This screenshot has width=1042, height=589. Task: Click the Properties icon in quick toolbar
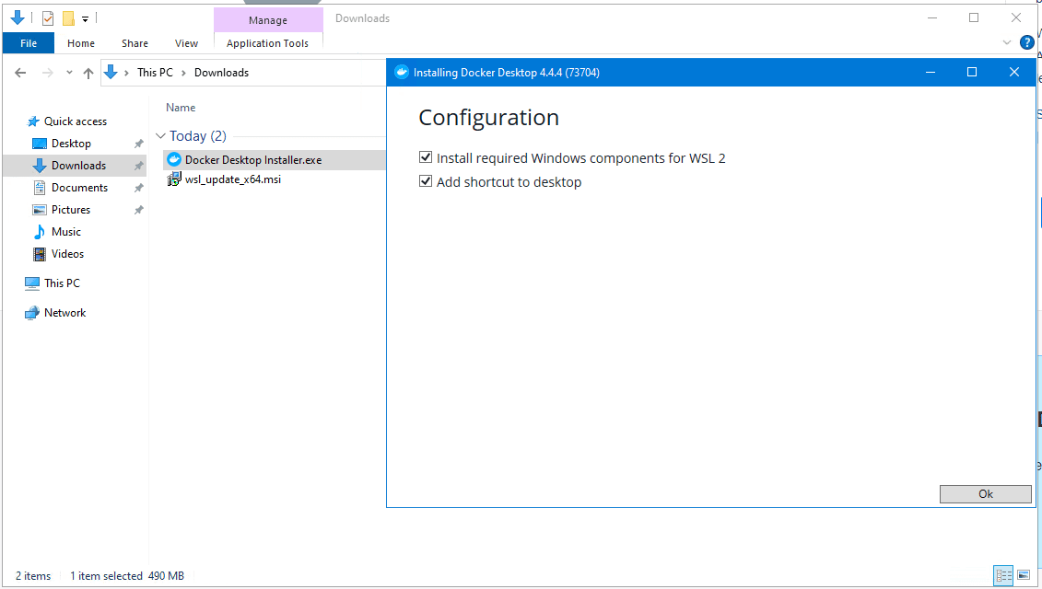48,18
